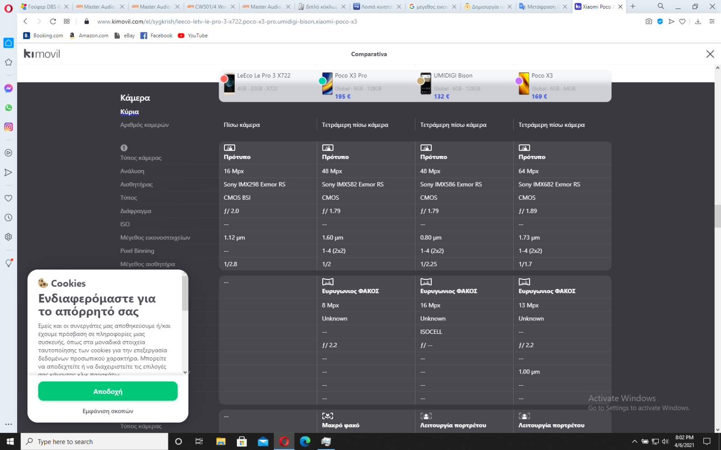
Task: Open settings gear in Opera sidebar
Action: [8, 237]
